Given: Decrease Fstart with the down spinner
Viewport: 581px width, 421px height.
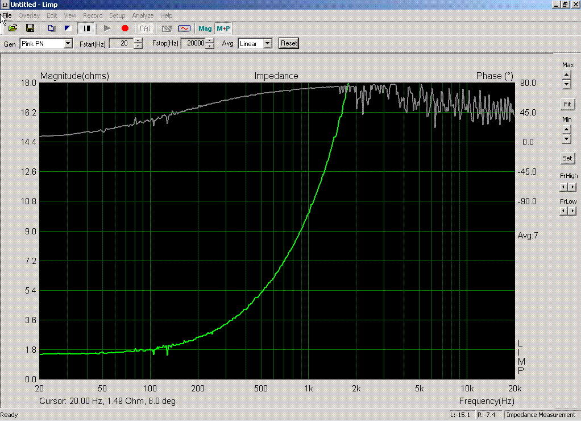Looking at the screenshot, I should 138,46.
